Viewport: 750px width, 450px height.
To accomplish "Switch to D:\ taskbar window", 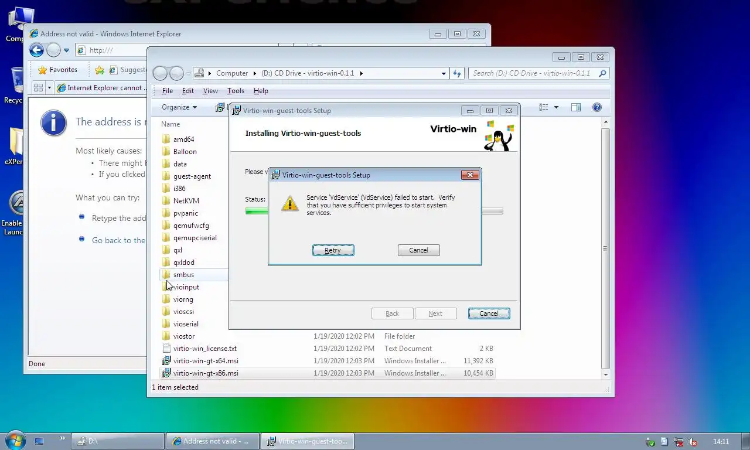I will point(118,441).
